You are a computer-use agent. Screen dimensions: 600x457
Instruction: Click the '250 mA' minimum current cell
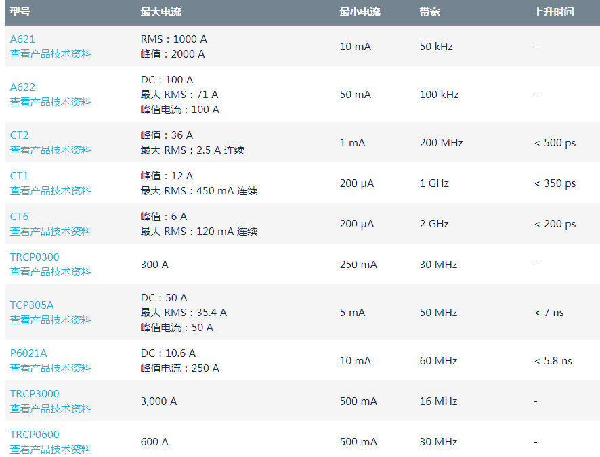pyautogui.click(x=358, y=265)
